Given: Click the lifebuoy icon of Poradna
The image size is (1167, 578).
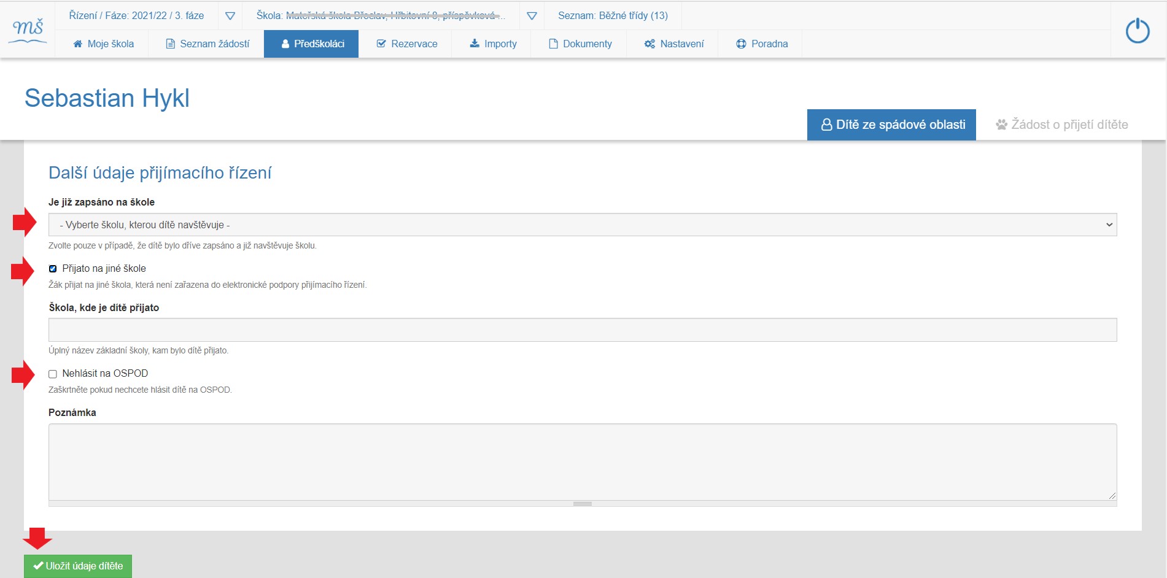Looking at the screenshot, I should click(741, 44).
